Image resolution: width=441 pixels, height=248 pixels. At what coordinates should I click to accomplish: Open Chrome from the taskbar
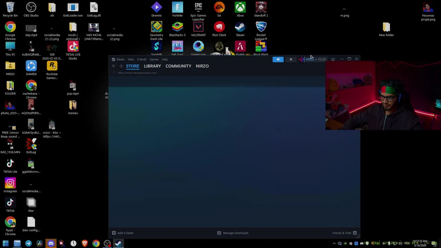tap(96, 244)
